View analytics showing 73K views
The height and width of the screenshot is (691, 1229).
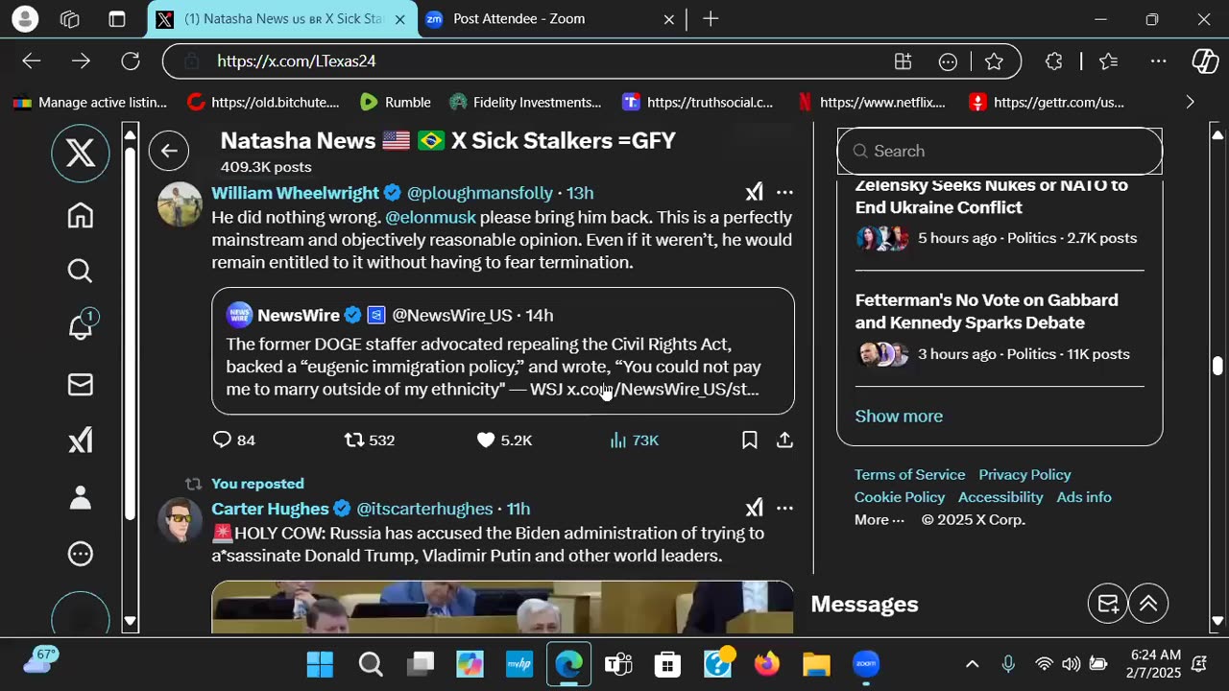(634, 441)
